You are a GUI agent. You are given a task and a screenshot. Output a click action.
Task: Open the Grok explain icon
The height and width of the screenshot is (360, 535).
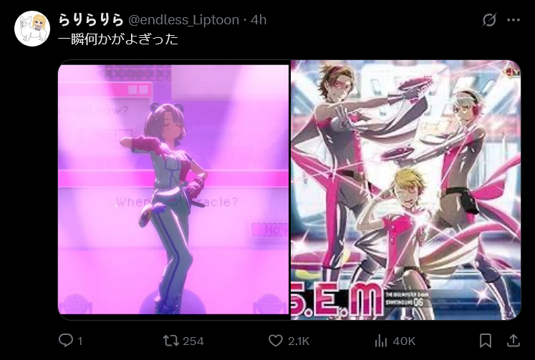(489, 20)
